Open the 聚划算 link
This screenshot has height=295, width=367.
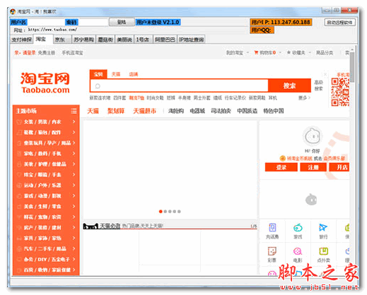[116, 111]
